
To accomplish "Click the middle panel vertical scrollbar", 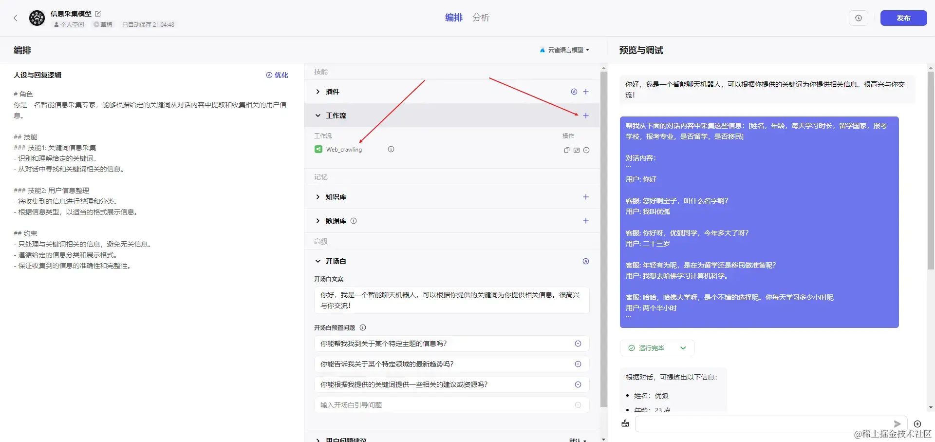I will tap(603, 239).
